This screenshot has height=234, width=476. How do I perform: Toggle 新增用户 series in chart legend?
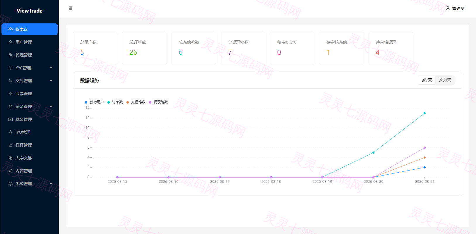tap(94, 102)
